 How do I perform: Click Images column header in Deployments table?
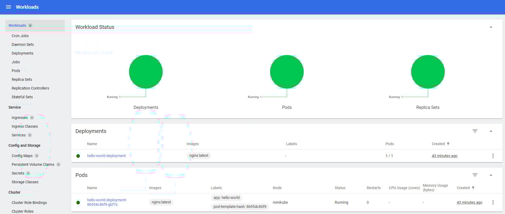[193, 144]
